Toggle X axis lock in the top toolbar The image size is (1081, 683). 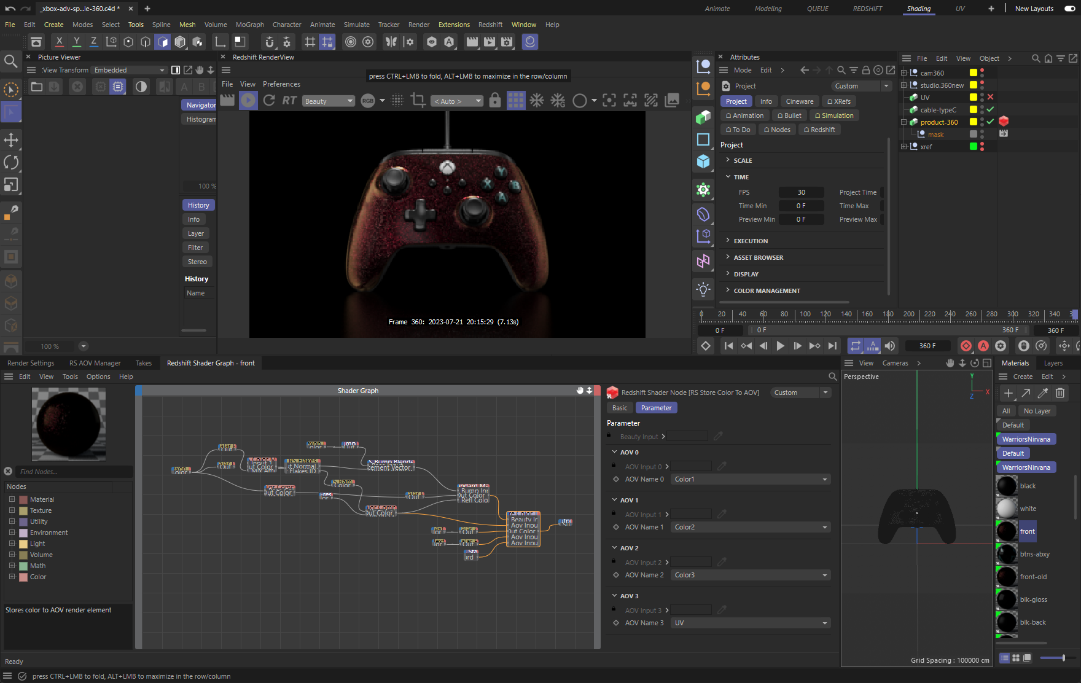click(x=59, y=42)
